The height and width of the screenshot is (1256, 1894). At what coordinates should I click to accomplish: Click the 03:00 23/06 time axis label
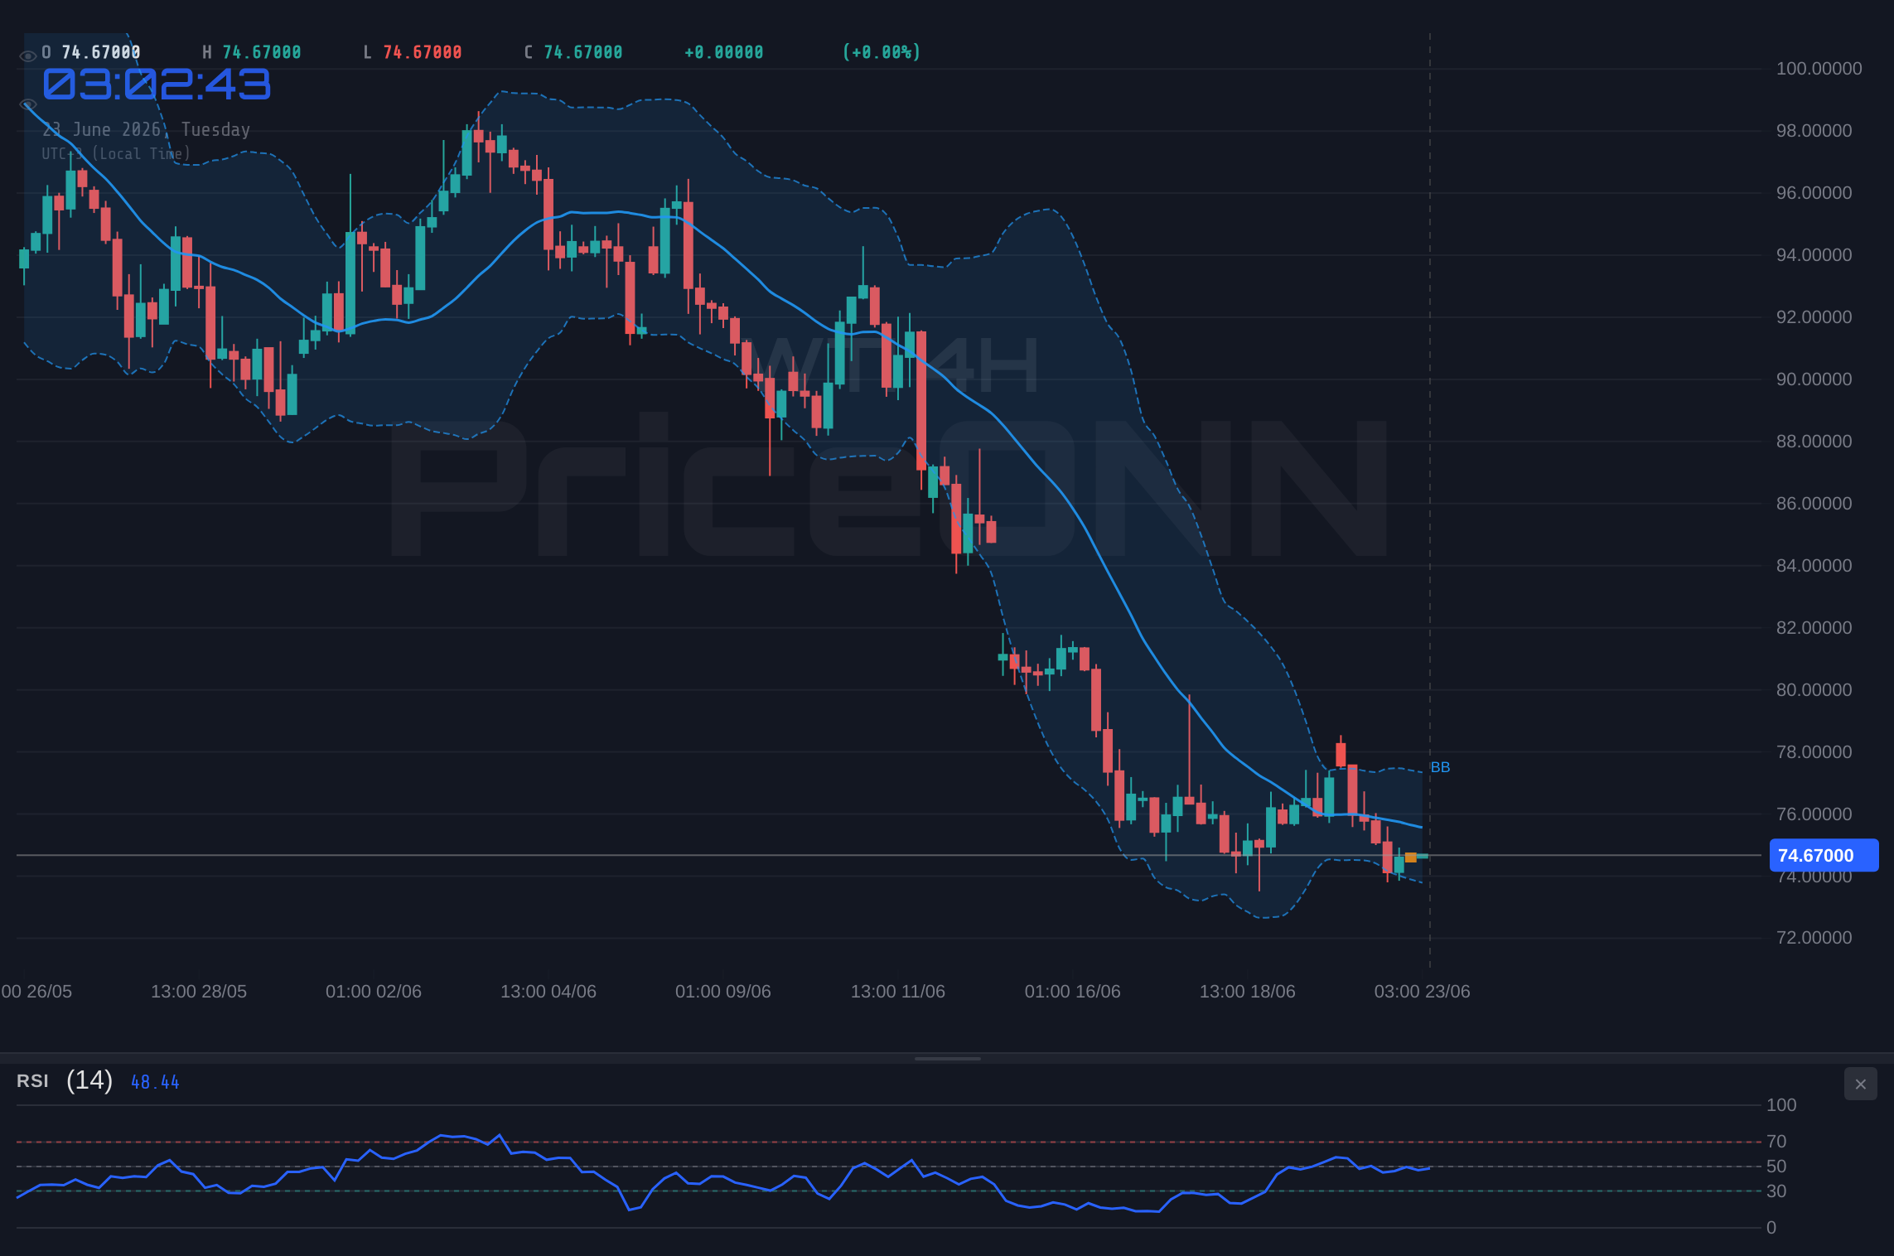(x=1423, y=992)
